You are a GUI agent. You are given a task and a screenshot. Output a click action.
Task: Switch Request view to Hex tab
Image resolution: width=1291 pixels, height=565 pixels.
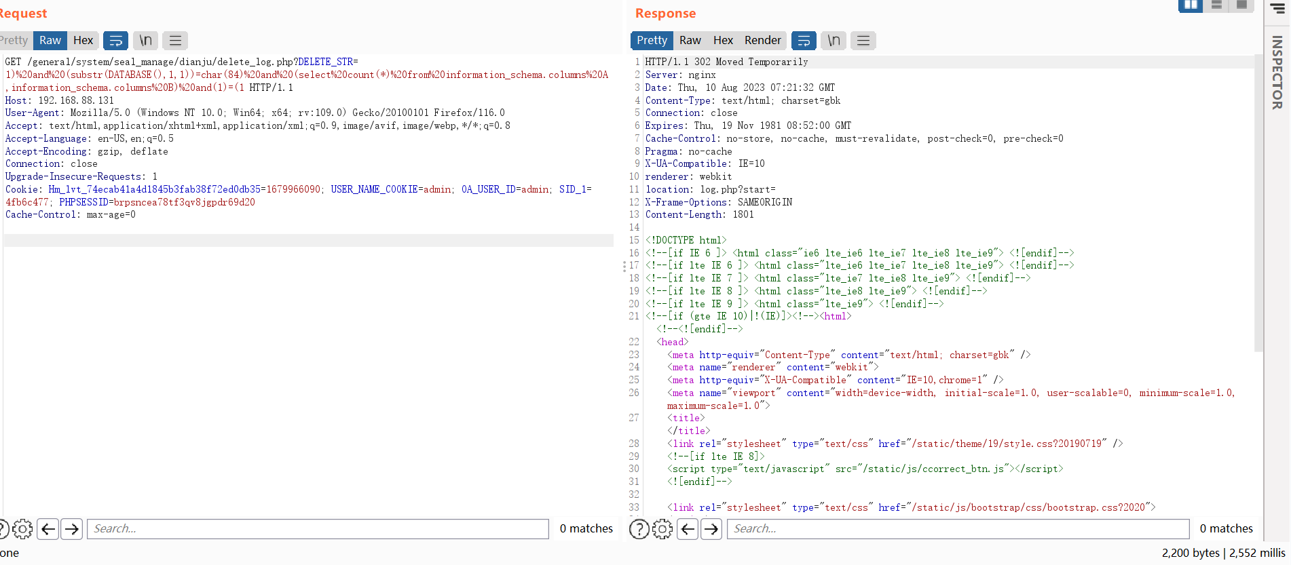(x=83, y=41)
